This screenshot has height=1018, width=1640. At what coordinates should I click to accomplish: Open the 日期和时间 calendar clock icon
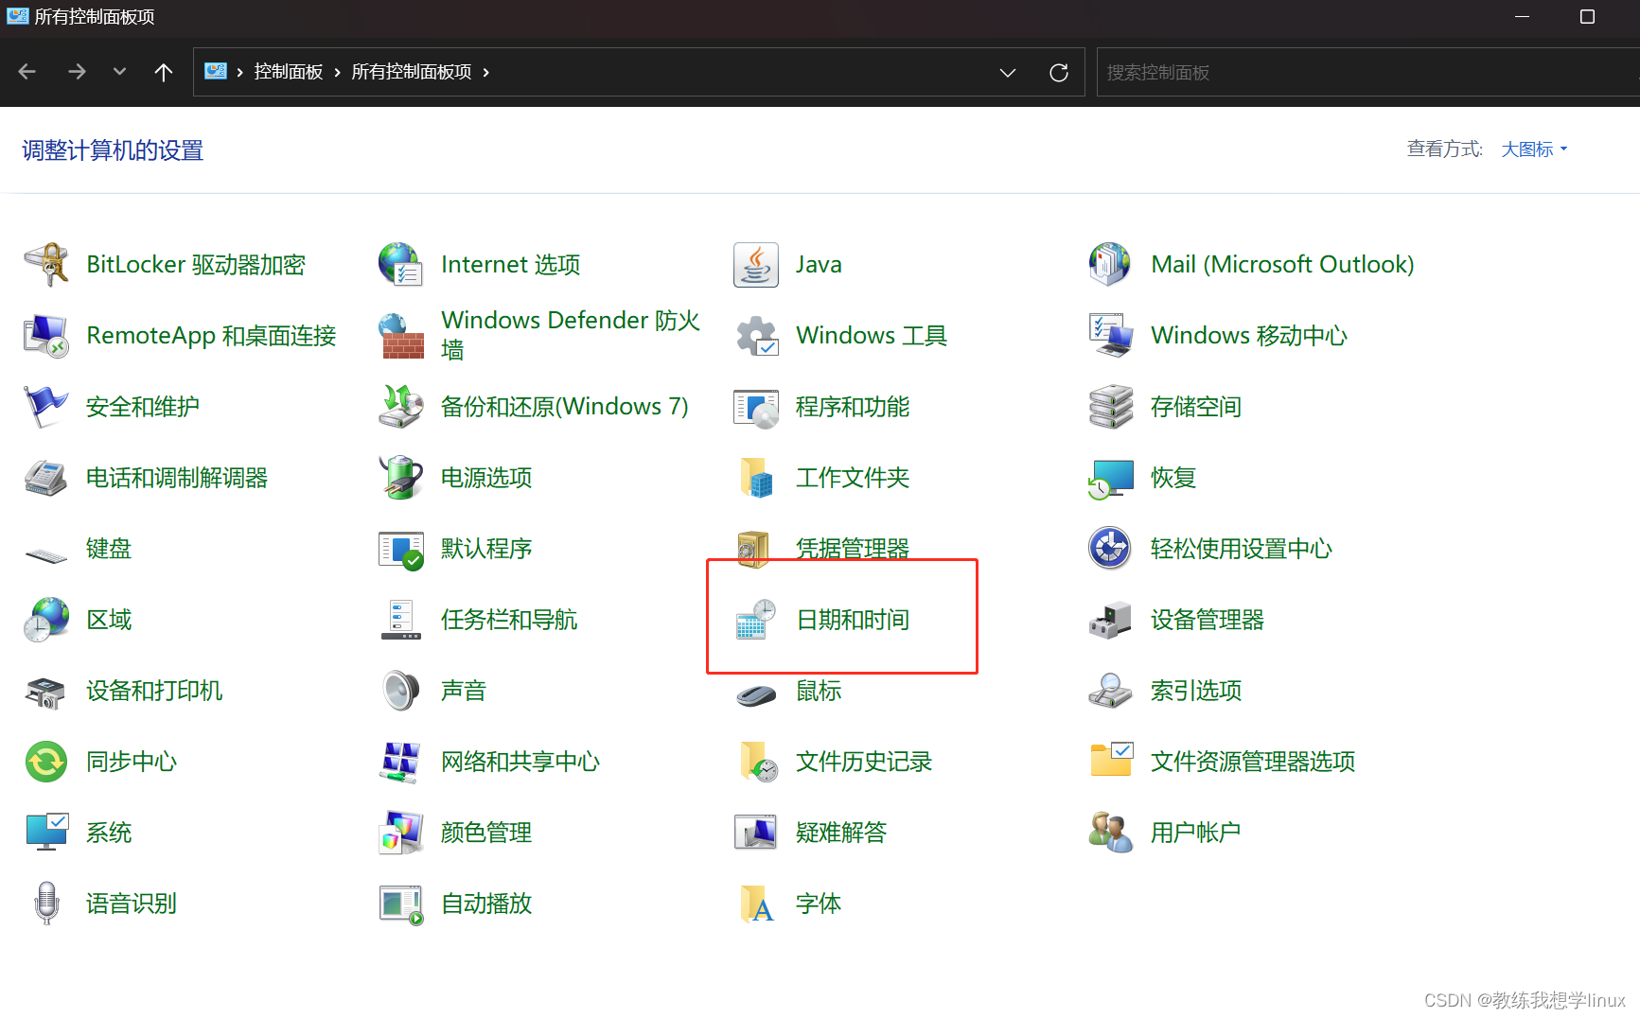click(756, 620)
